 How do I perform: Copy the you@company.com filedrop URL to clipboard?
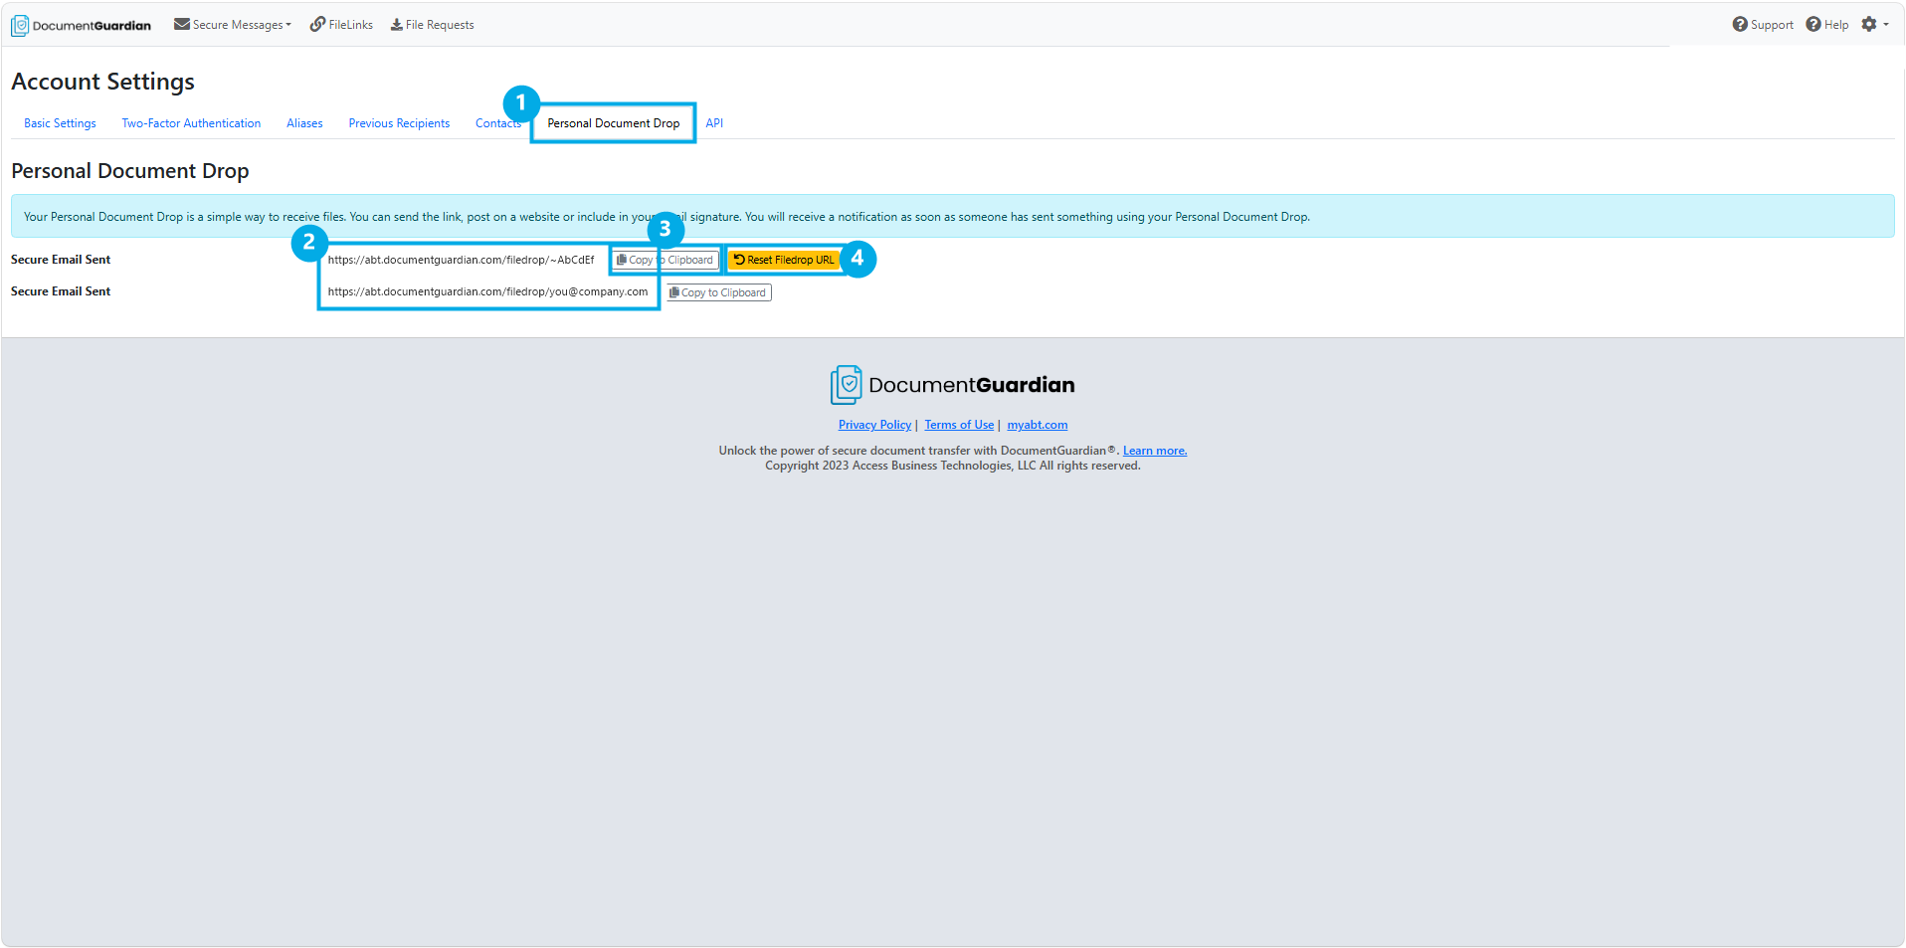point(718,292)
